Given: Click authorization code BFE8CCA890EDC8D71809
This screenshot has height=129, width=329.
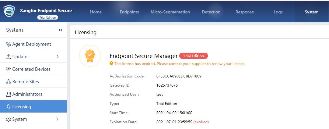Looking at the screenshot, I should (x=179, y=76).
